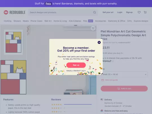Click the size guide ruler icon

pos(102,80)
